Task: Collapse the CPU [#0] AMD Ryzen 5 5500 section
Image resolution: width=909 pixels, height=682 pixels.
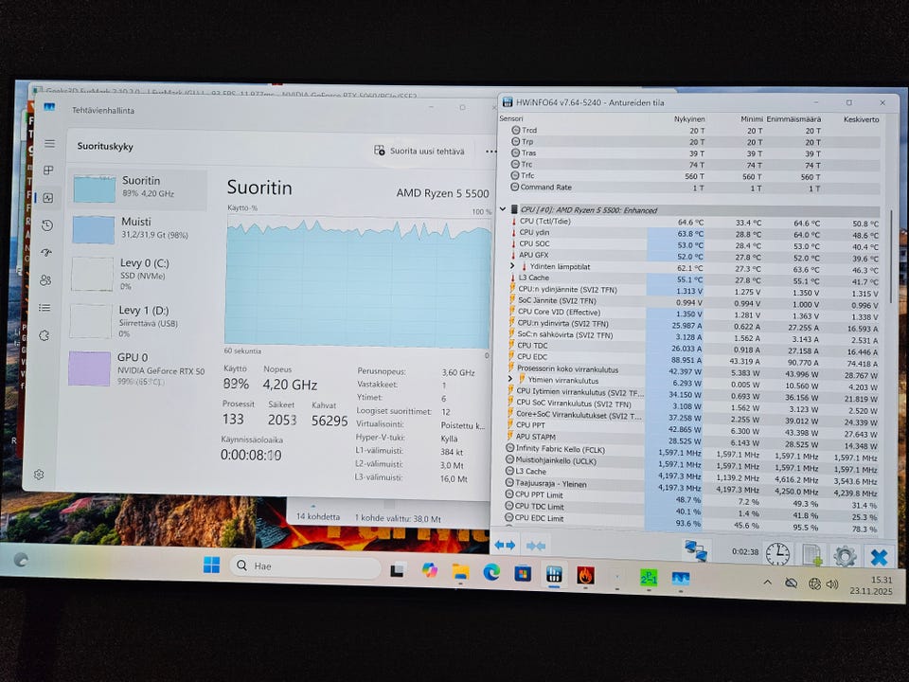Action: coord(503,209)
